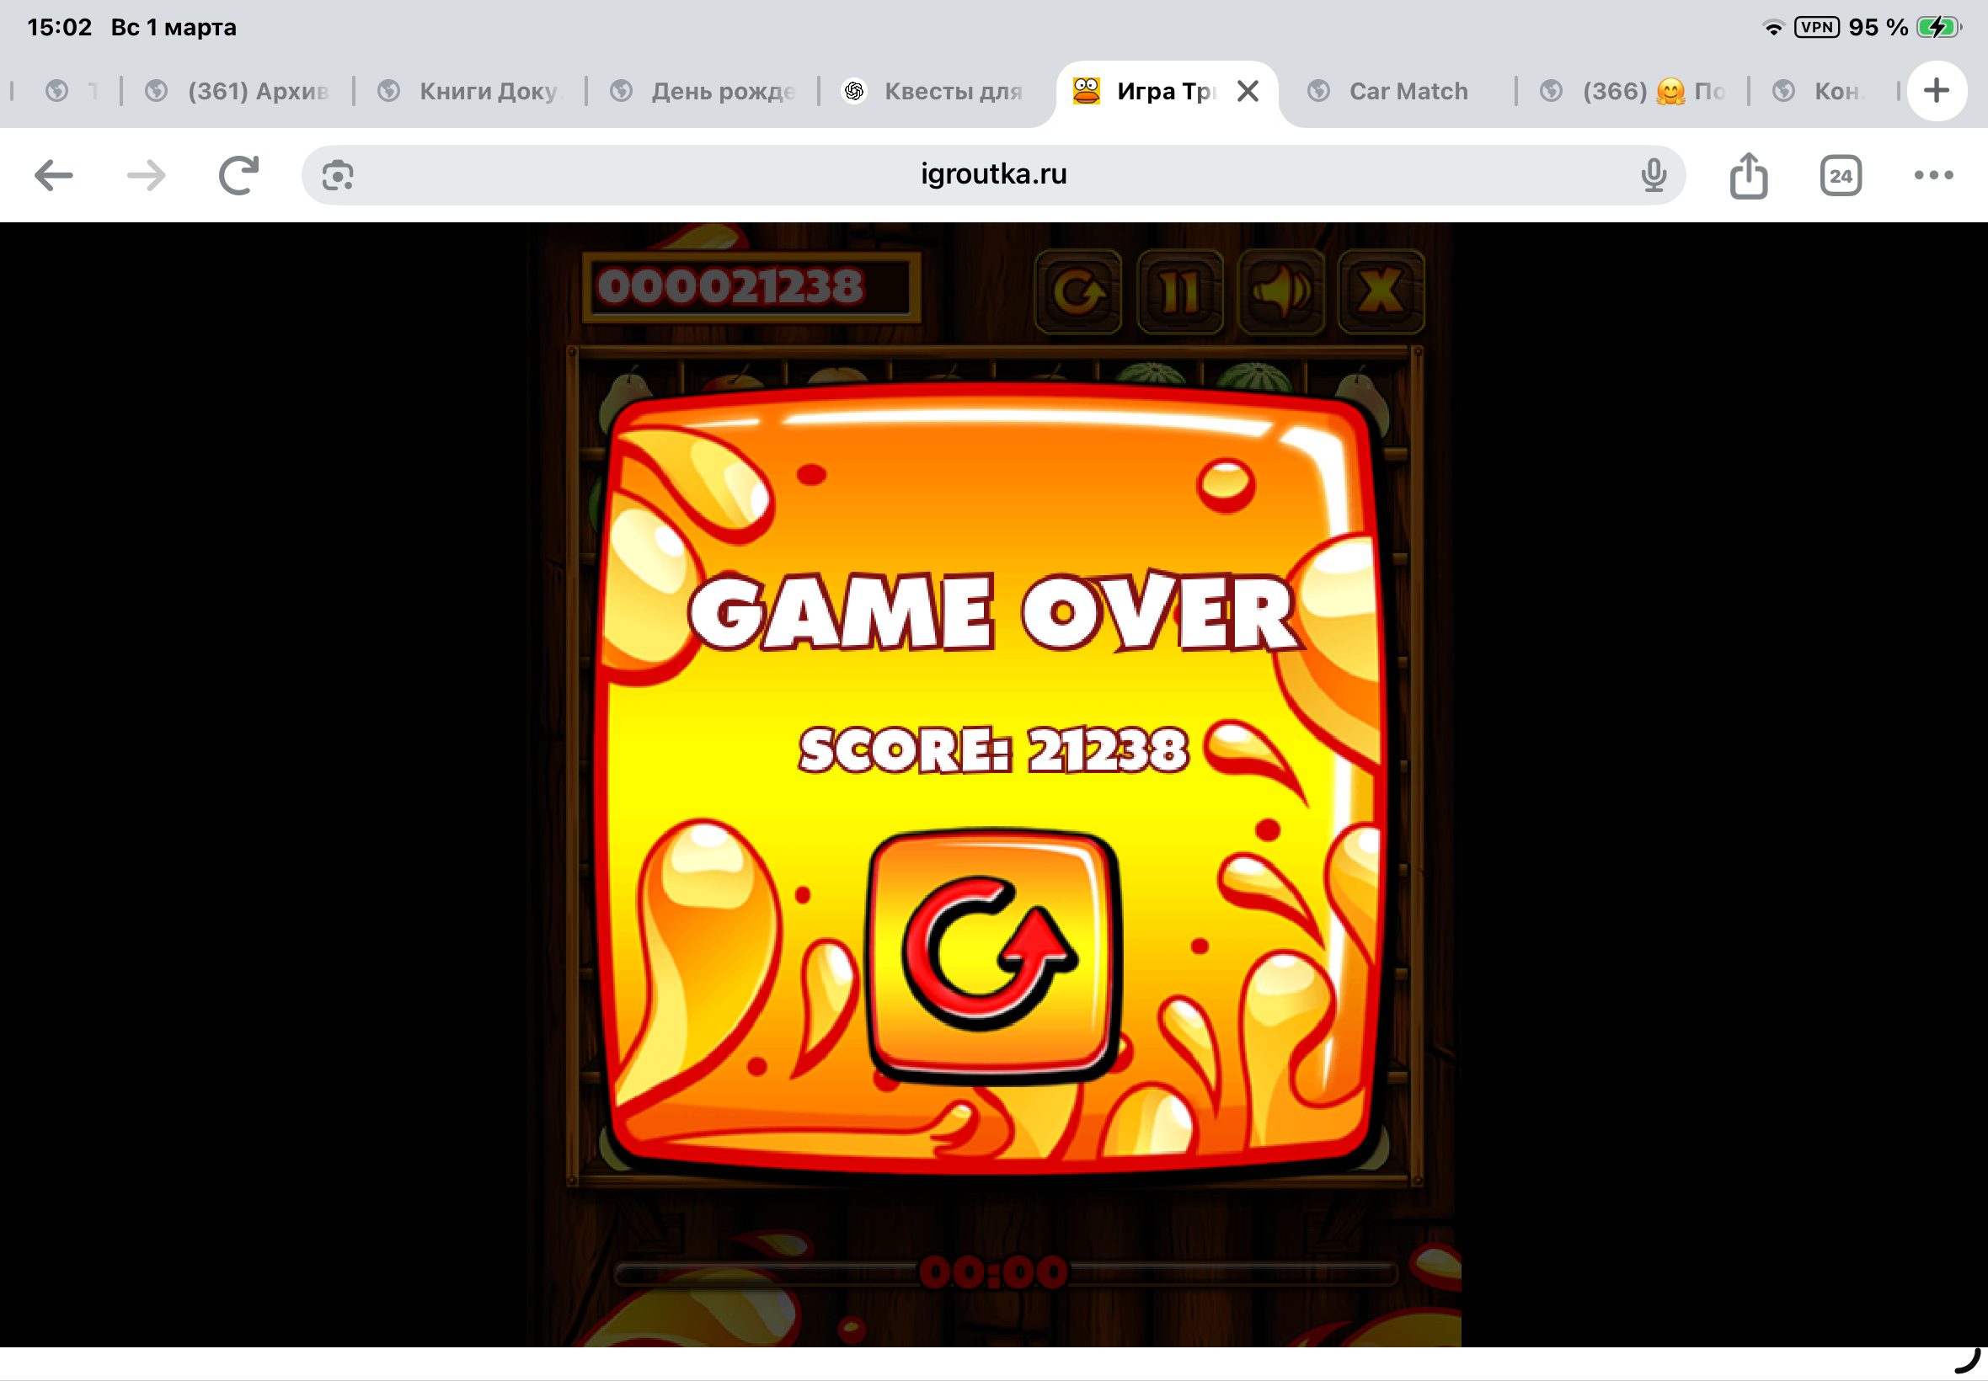The image size is (1988, 1381).
Task: Tap the microphone voice search icon
Action: [1653, 176]
